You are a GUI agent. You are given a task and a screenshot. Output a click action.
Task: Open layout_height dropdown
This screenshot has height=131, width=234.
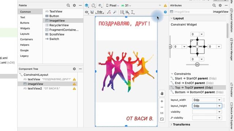click(x=219, y=106)
